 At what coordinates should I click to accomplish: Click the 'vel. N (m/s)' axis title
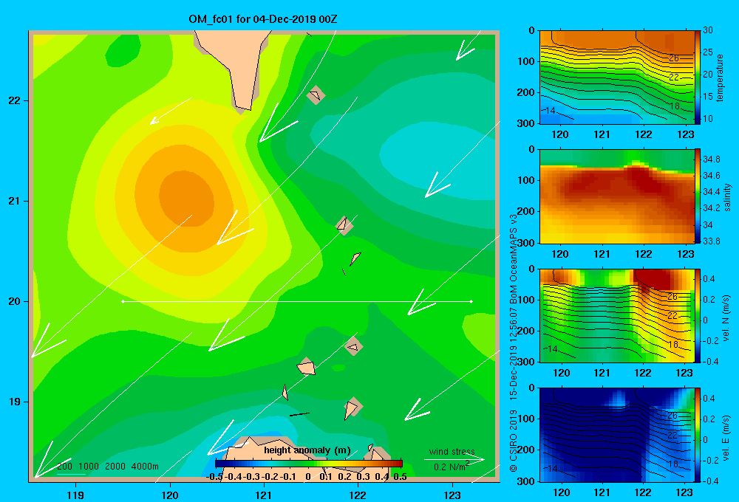726,318
